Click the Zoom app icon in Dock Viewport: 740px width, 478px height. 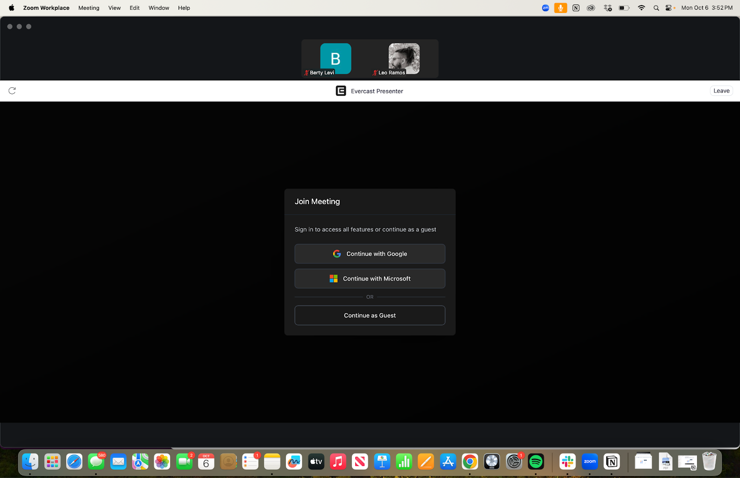coord(590,461)
